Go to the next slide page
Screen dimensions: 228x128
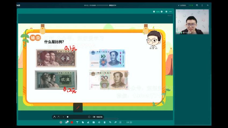[131, 122]
